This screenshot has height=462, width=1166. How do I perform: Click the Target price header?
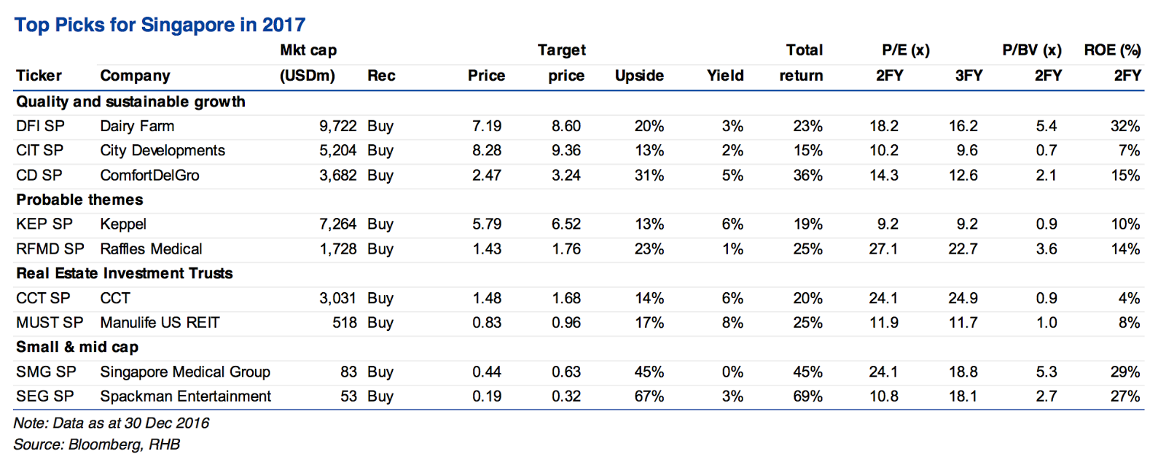click(x=563, y=63)
